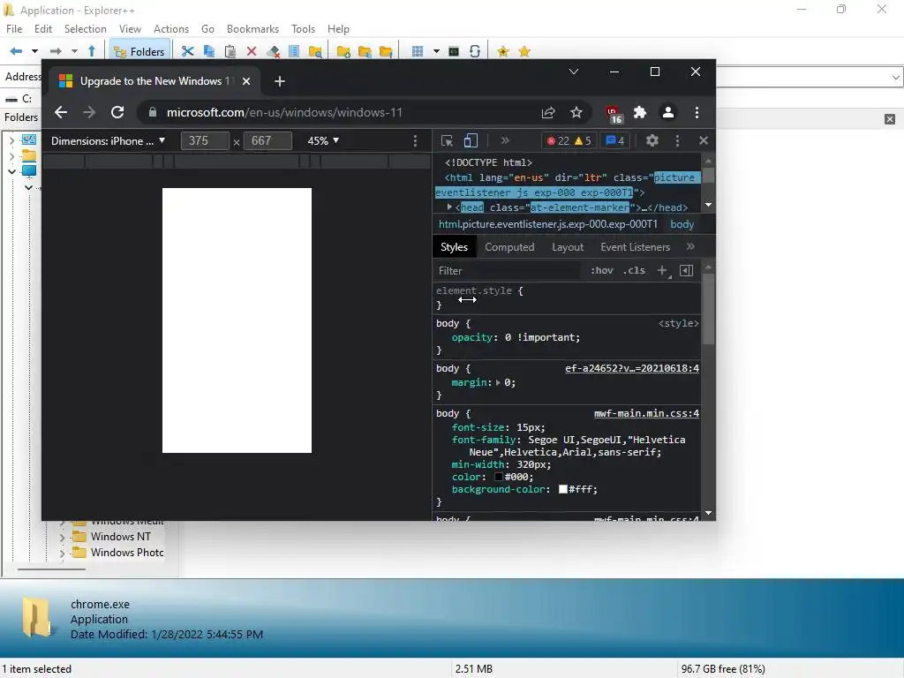904x678 pixels.
Task: Click the uBlock extension icon showing 16
Action: click(x=614, y=114)
